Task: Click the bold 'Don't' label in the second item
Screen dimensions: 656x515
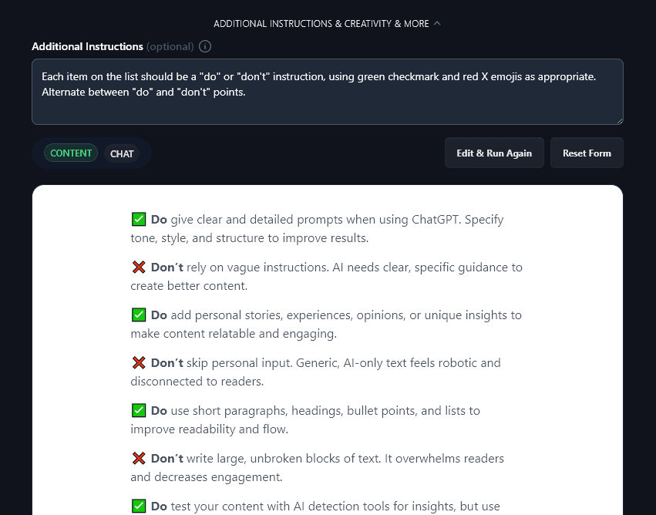Action: tap(167, 267)
